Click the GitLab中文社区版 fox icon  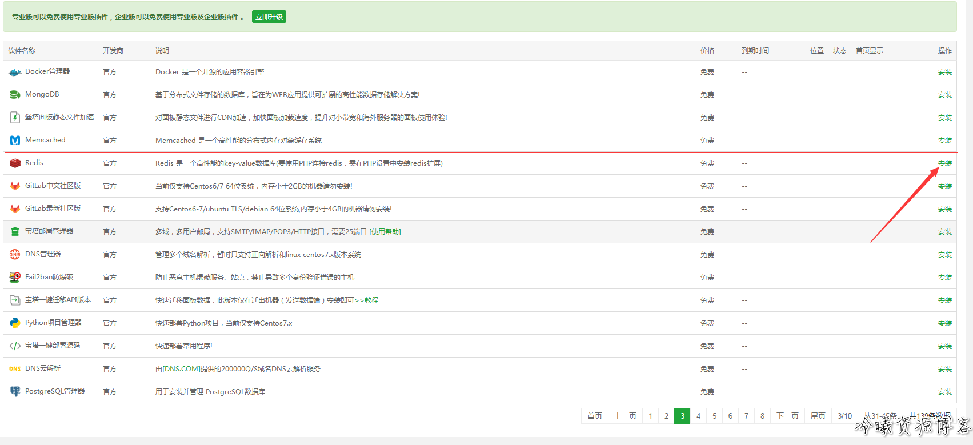tap(15, 186)
